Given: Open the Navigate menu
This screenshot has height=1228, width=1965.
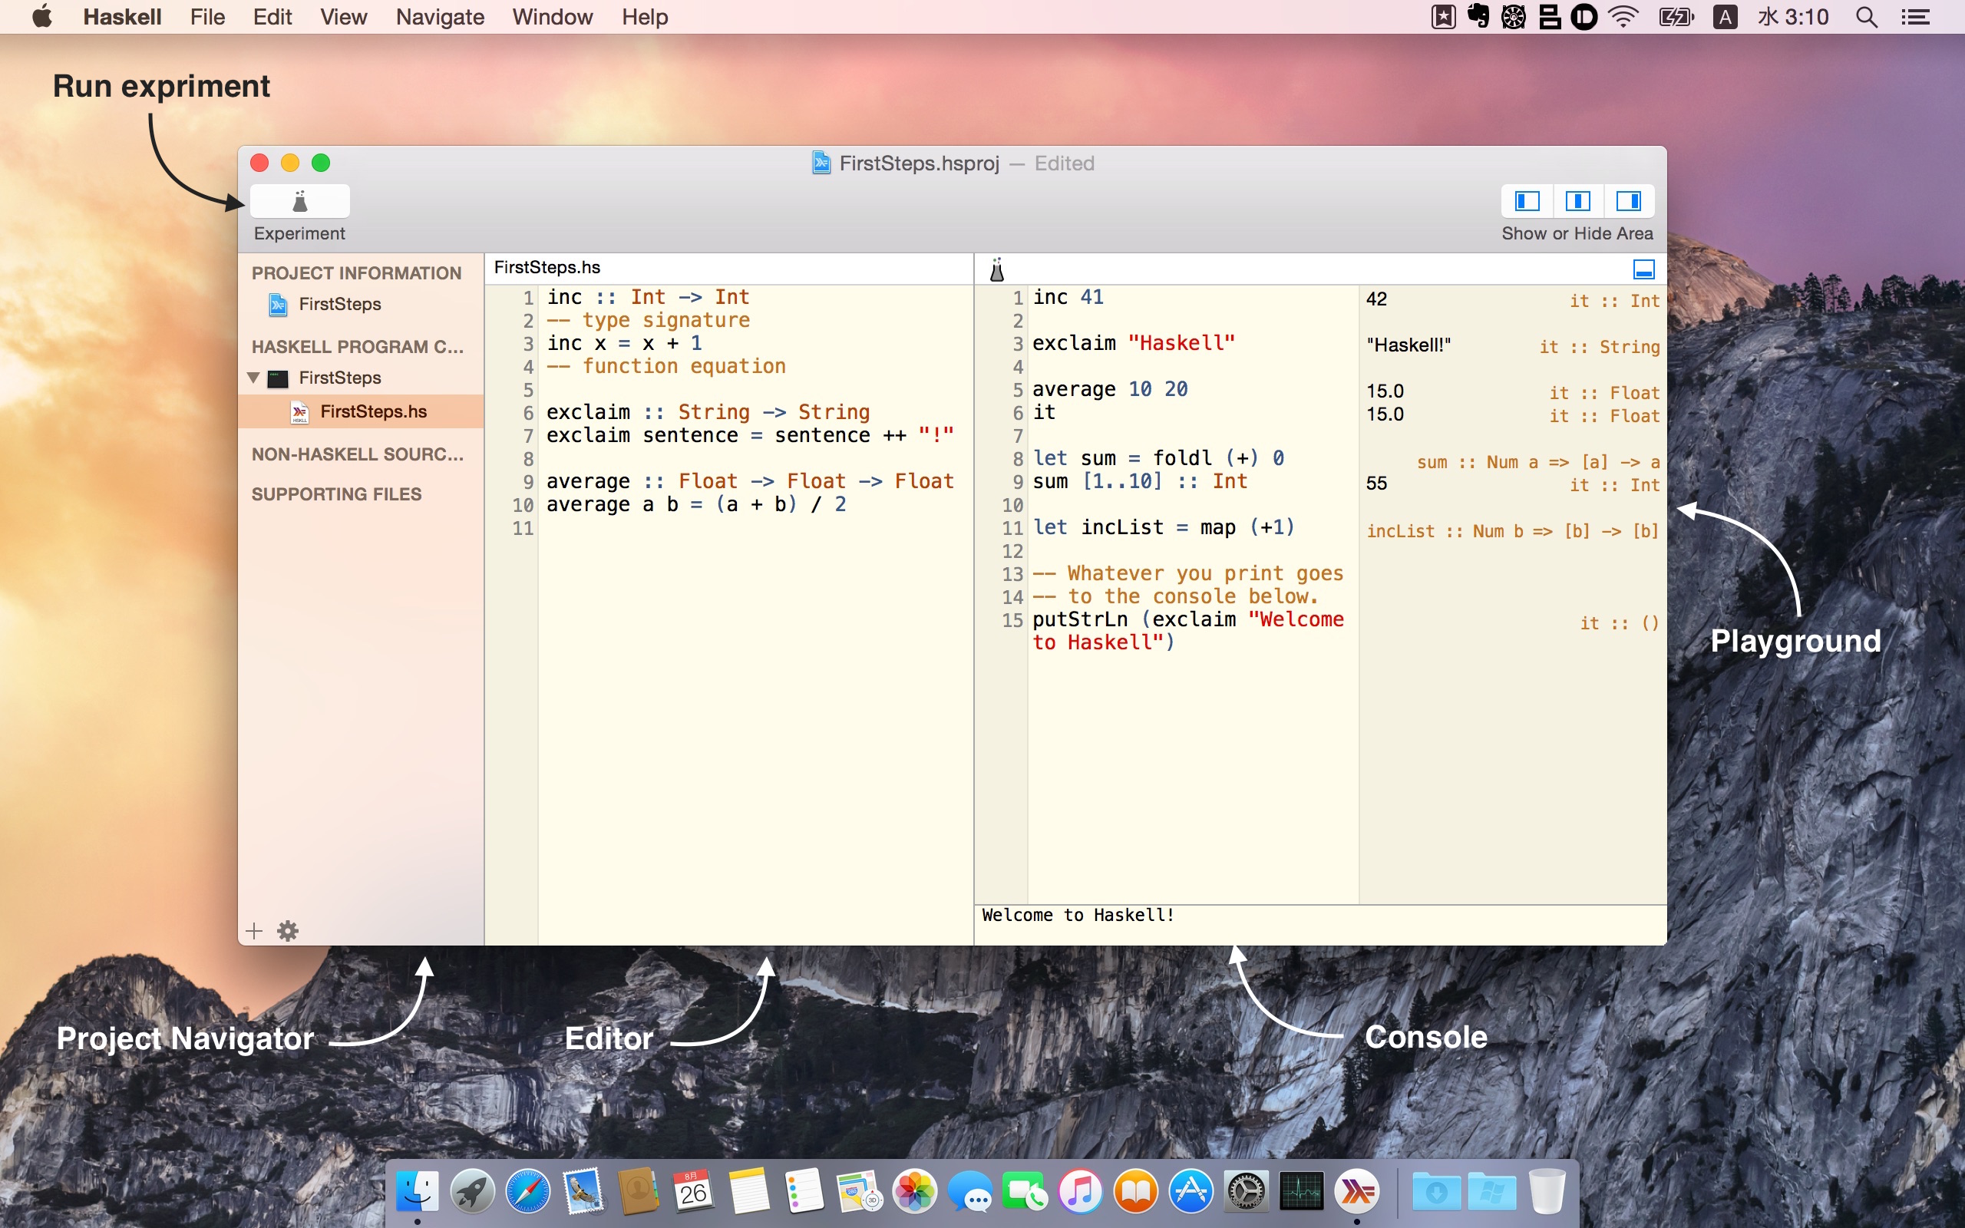Looking at the screenshot, I should 439,17.
